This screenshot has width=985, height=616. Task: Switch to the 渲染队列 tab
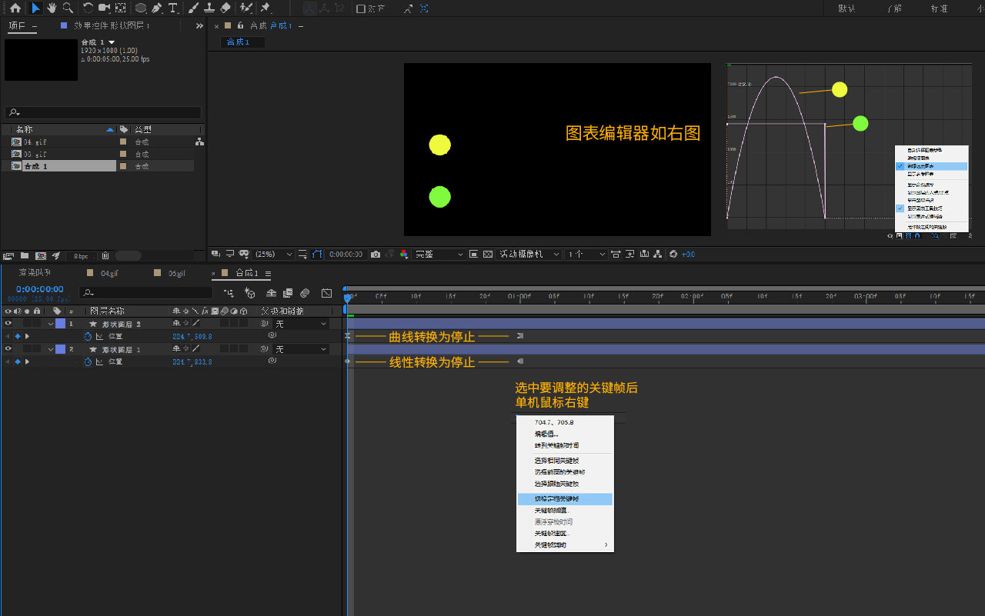(x=35, y=273)
